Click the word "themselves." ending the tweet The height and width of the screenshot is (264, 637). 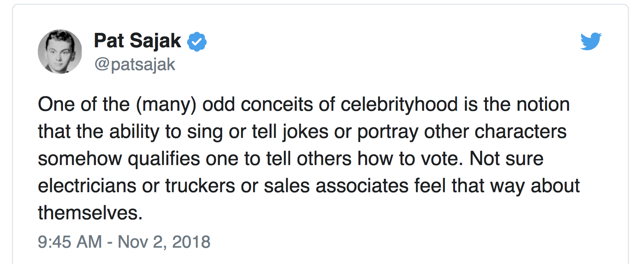(x=90, y=213)
